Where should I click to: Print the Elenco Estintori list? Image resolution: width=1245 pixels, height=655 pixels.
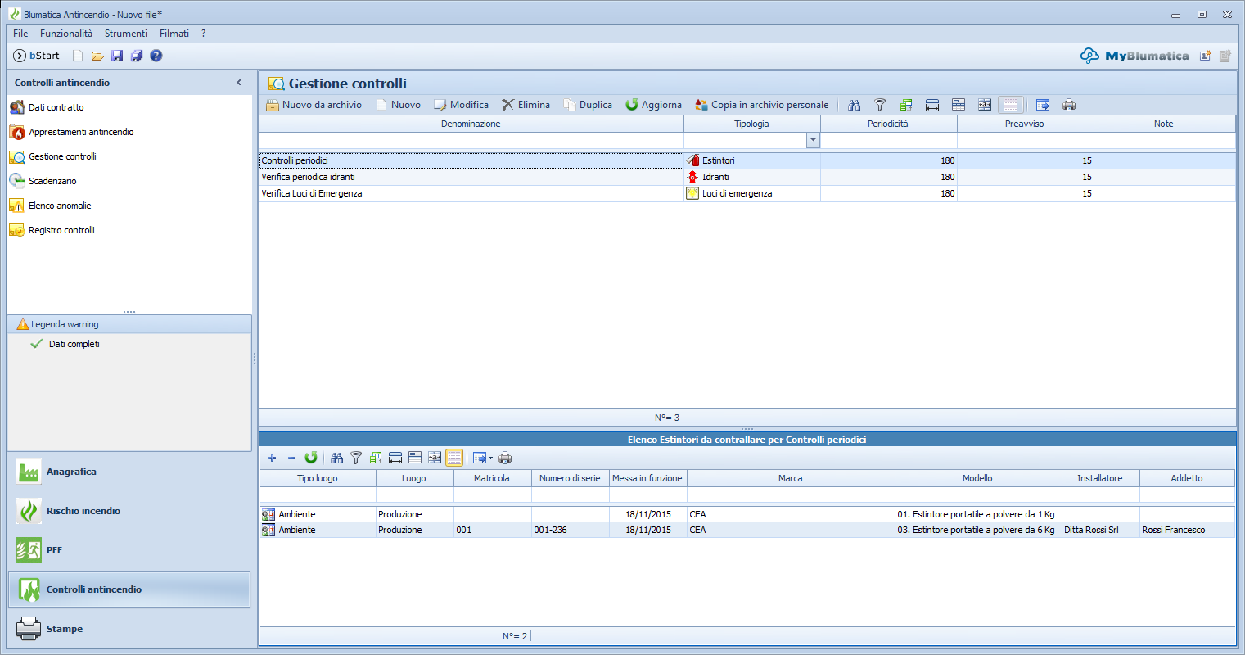point(505,458)
